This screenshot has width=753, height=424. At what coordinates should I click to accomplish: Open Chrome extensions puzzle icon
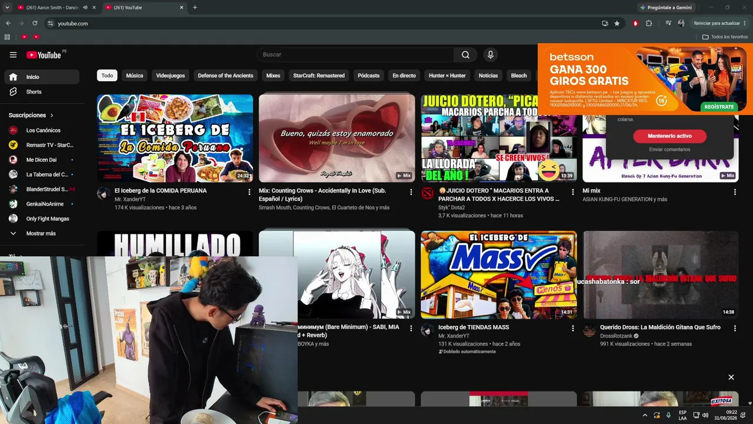tap(649, 24)
